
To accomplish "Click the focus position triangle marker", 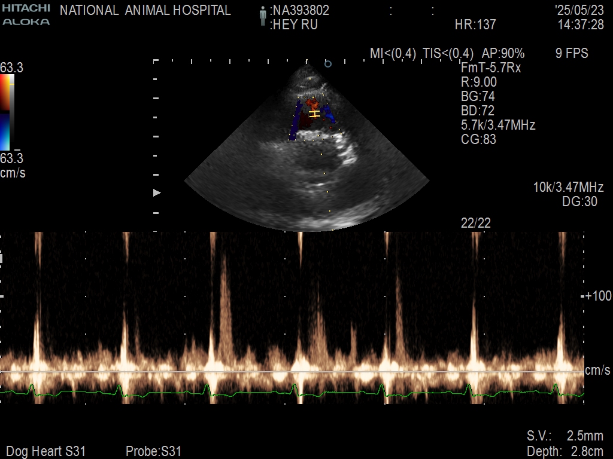I will pyautogui.click(x=157, y=193).
